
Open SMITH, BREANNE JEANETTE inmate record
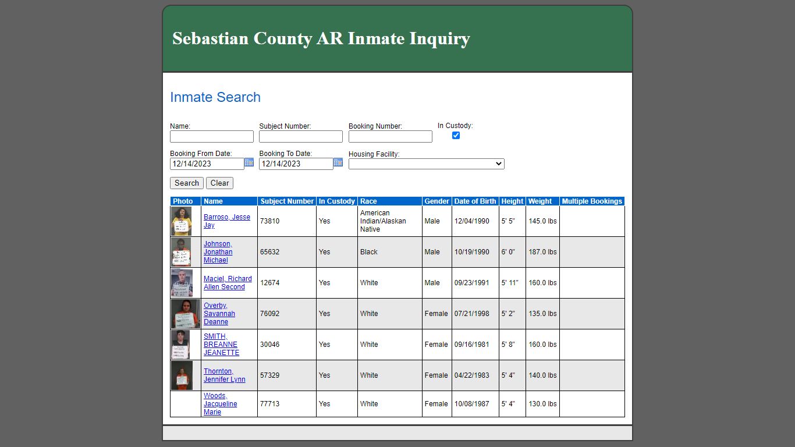[x=221, y=345]
